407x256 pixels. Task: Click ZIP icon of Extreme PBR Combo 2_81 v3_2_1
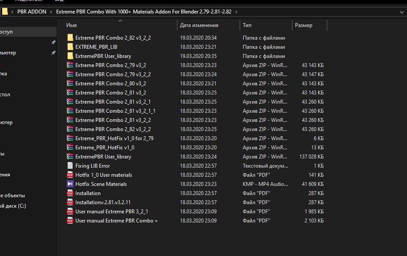pos(70,102)
